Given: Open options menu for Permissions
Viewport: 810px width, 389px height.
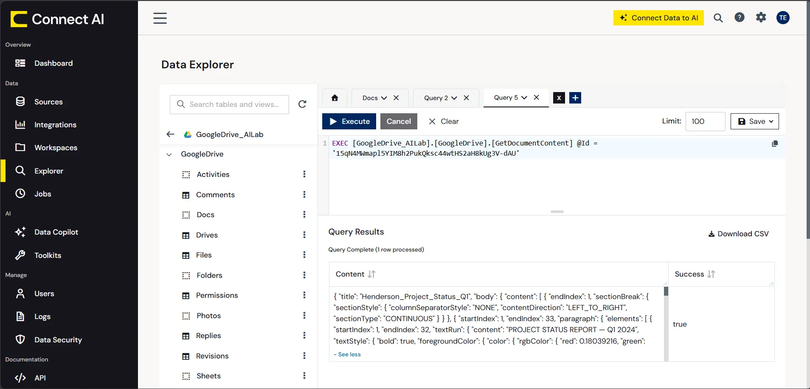Looking at the screenshot, I should pos(304,295).
